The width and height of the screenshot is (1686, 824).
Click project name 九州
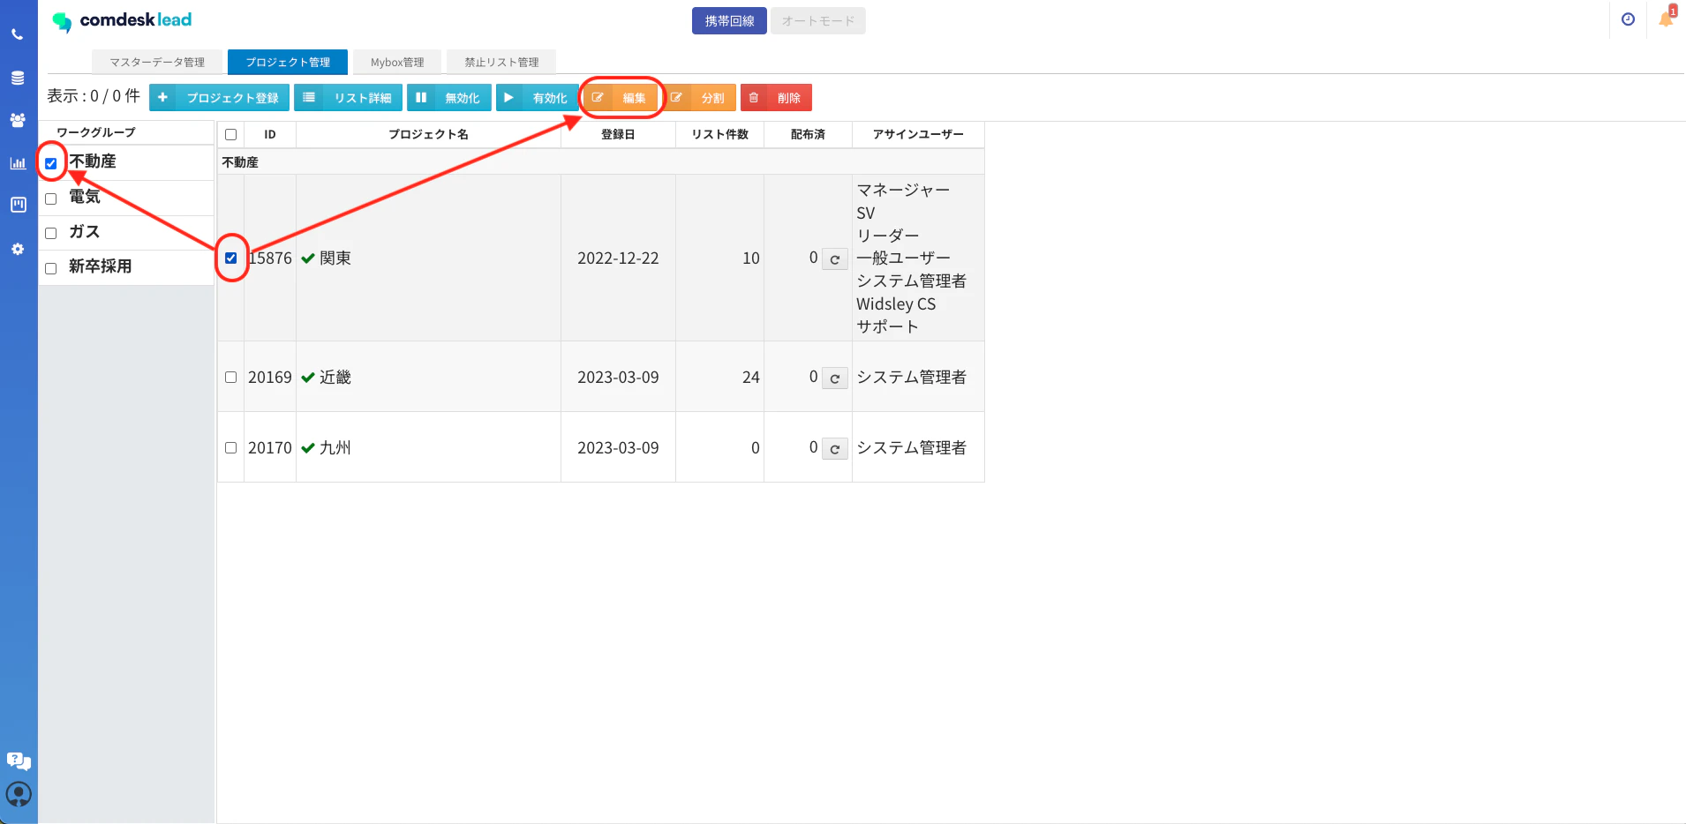335,448
